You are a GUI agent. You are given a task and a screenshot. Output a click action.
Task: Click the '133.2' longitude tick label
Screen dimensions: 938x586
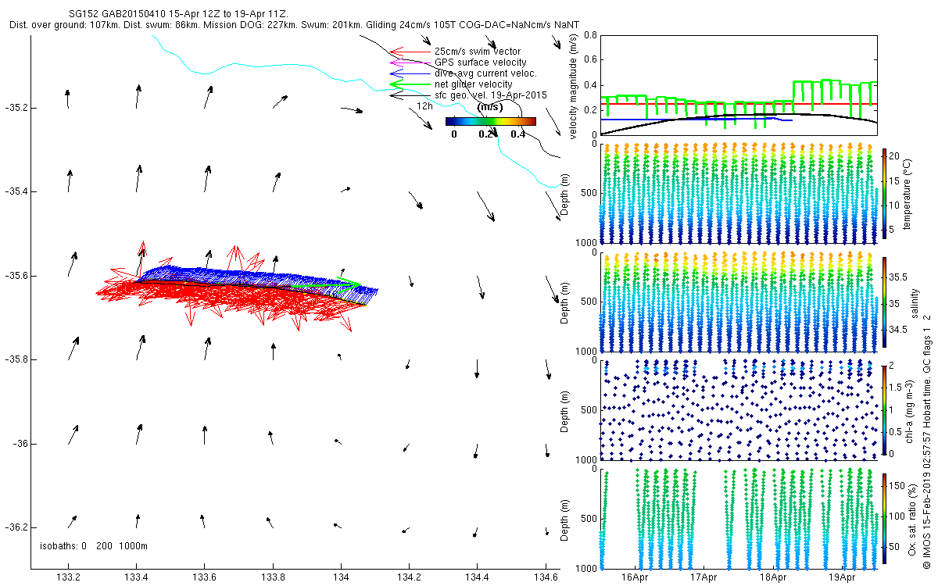(68, 577)
